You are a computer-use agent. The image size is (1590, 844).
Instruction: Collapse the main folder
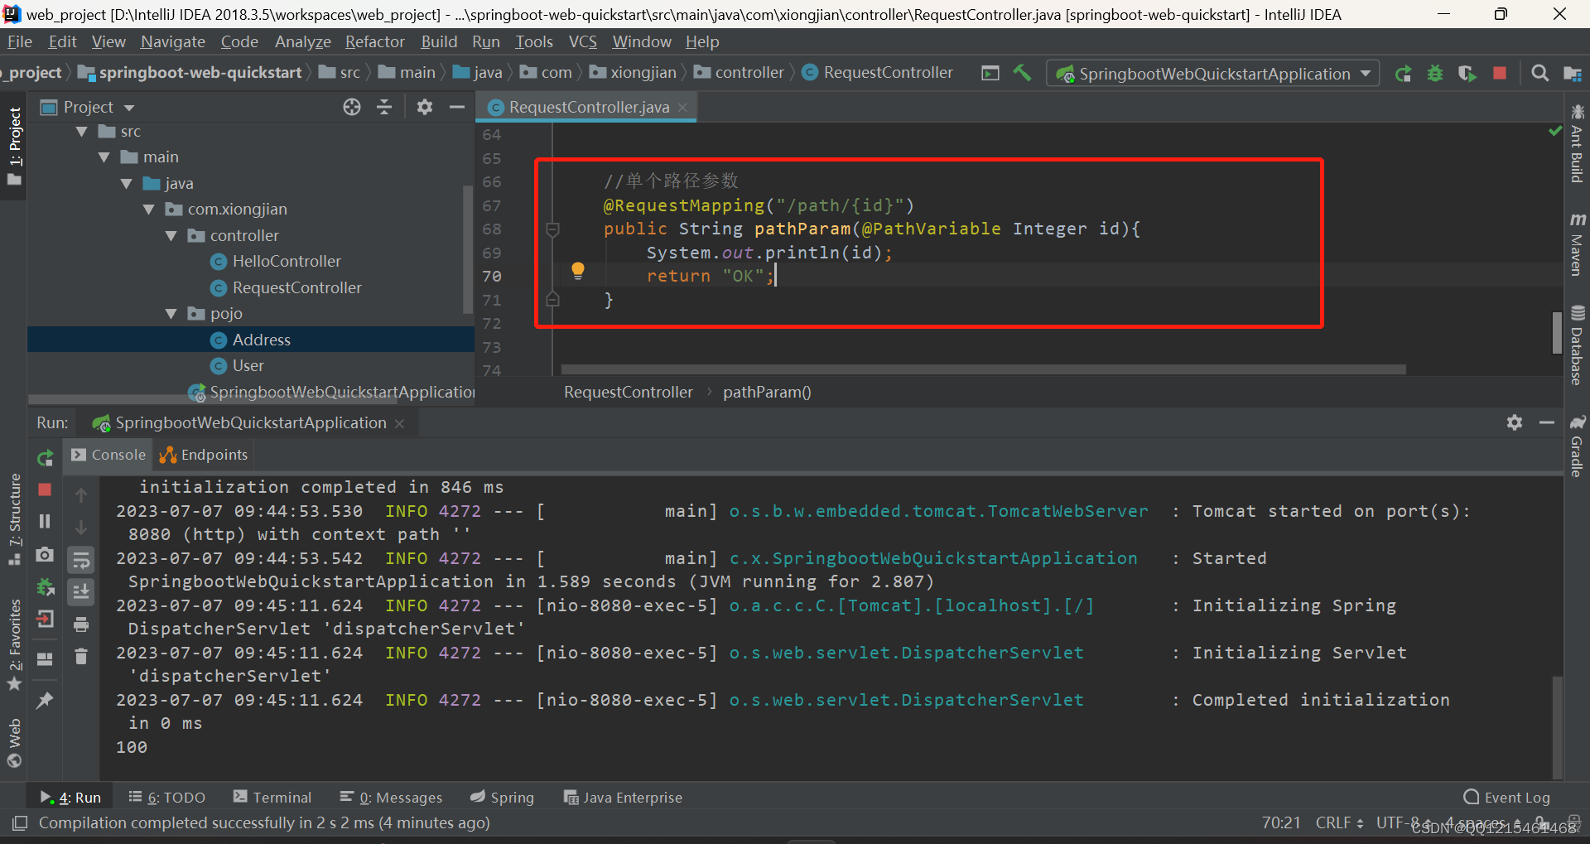pos(104,157)
